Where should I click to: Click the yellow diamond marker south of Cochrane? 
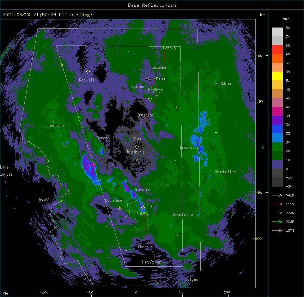click(x=120, y=208)
